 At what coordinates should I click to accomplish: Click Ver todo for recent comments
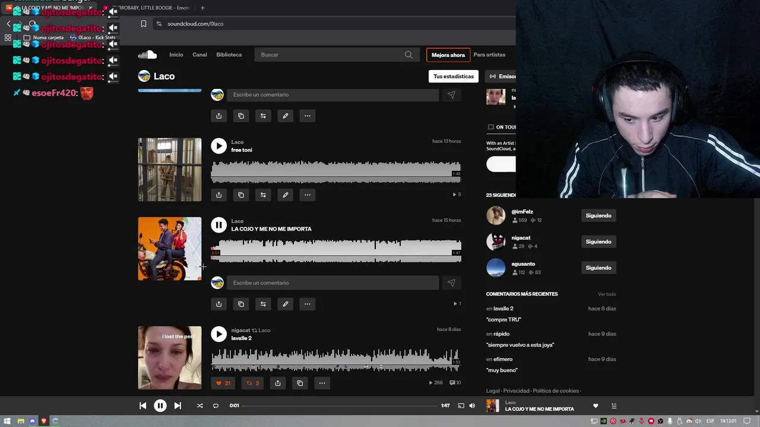coord(607,294)
